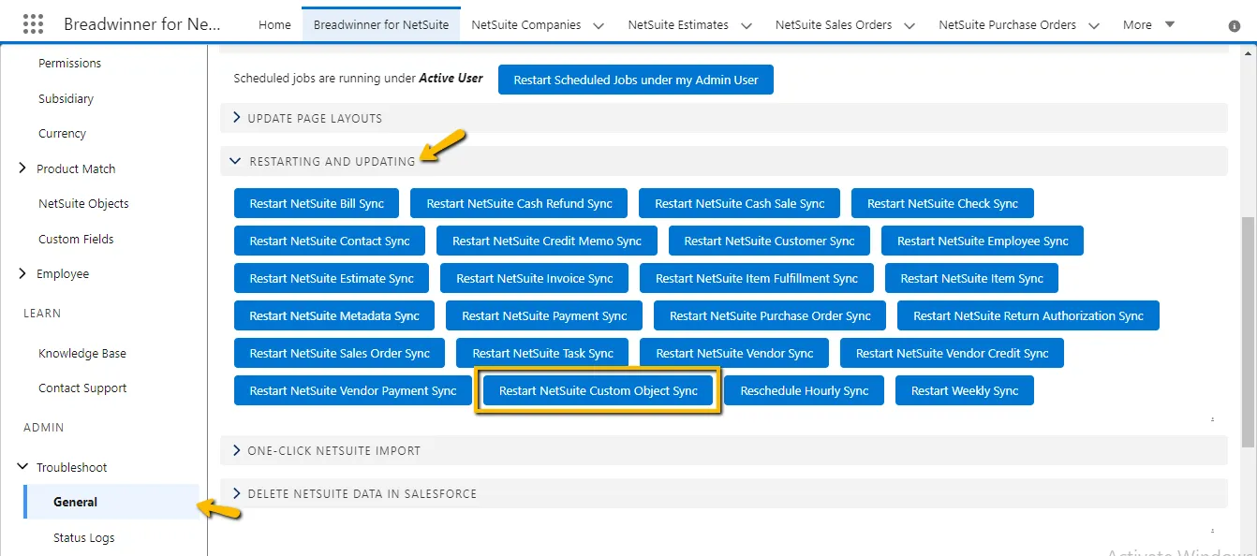Open Custom Fields in the sidebar

76,239
